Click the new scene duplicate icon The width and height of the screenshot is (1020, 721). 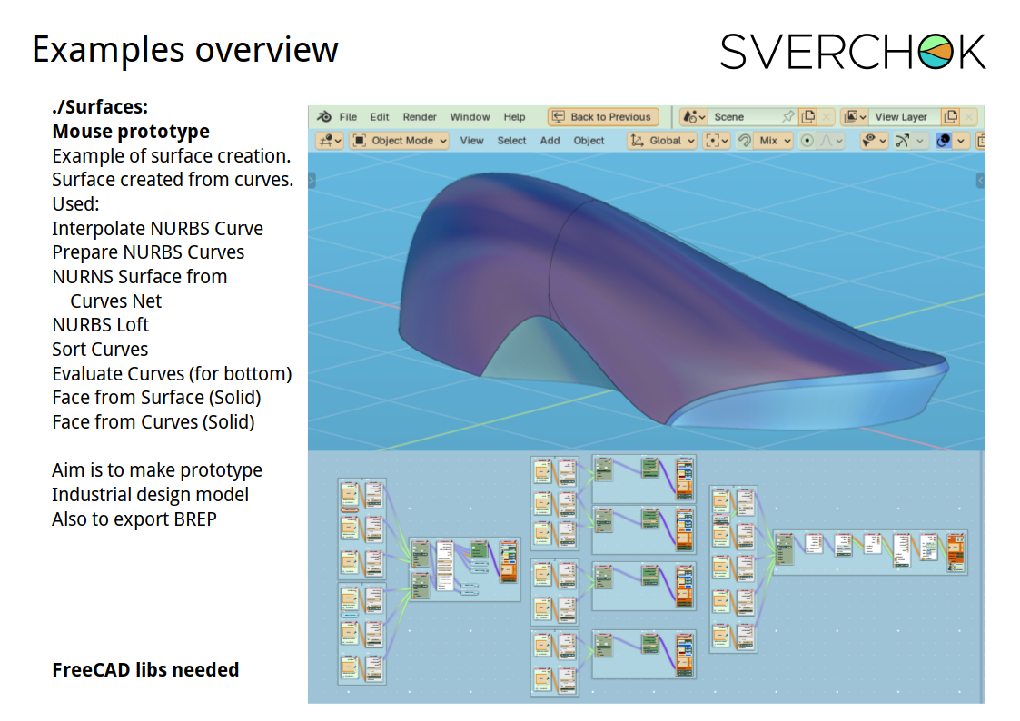tap(807, 117)
